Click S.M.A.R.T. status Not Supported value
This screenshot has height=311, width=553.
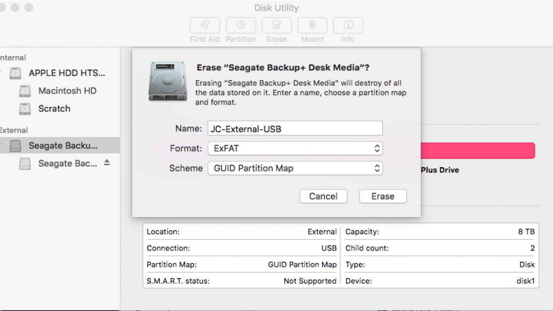(310, 281)
